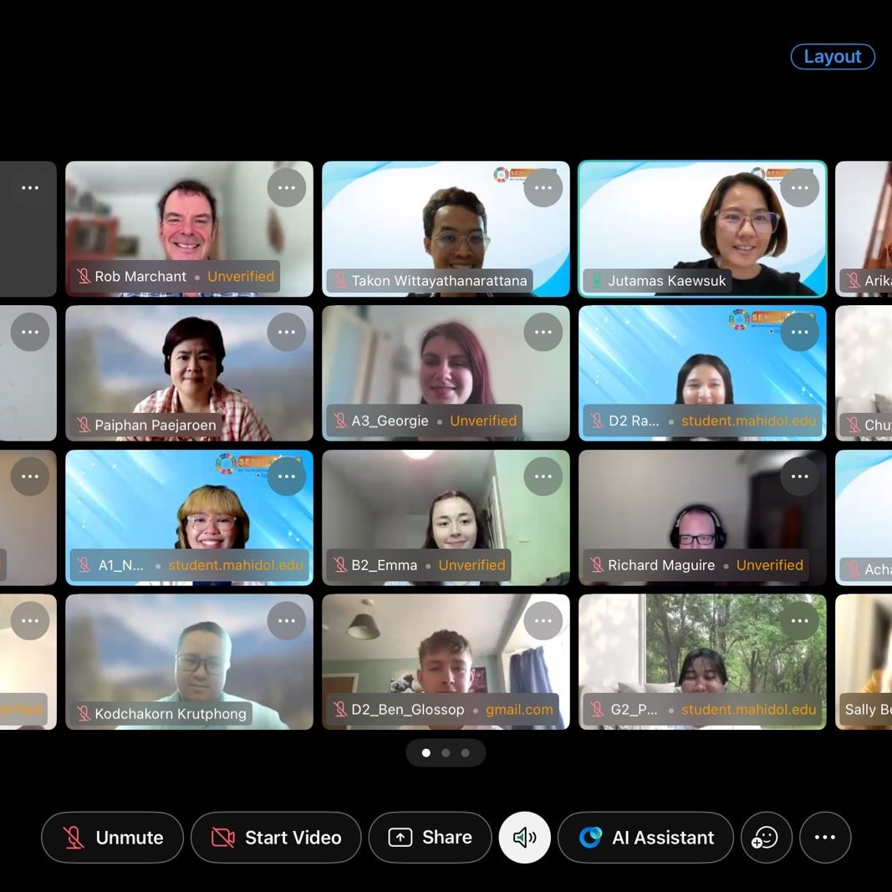The width and height of the screenshot is (892, 892).
Task: Click more options on Richard Maguire's video
Action: [x=800, y=477]
